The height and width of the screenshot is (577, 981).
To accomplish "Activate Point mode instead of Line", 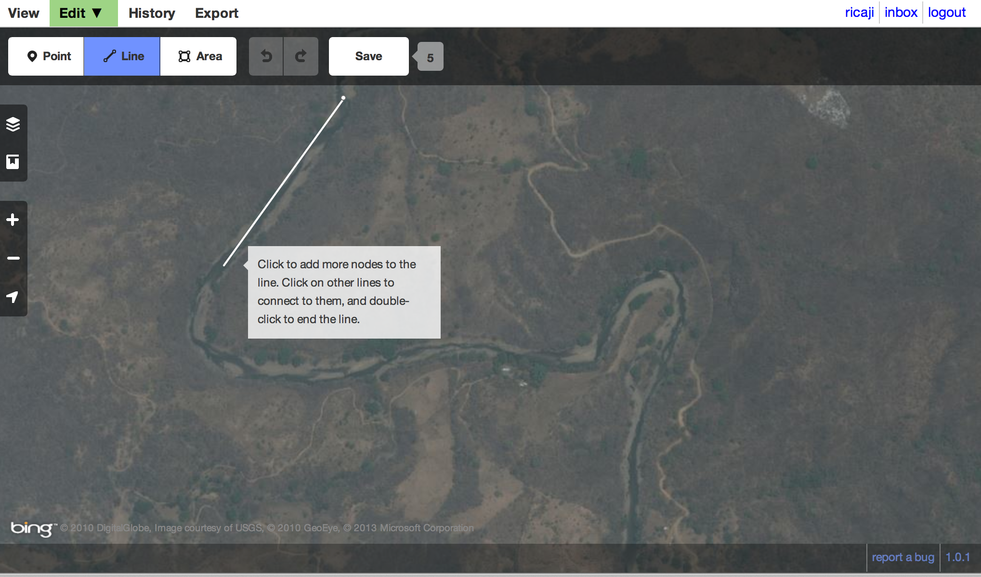I will [46, 56].
